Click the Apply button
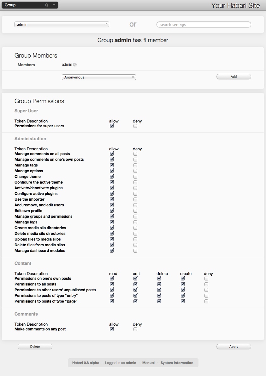 click(233, 347)
